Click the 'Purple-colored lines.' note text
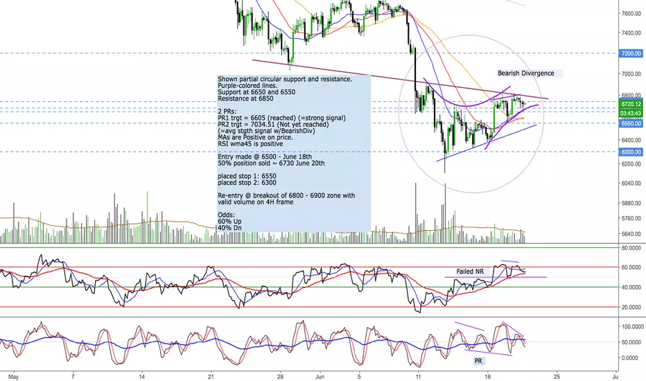The width and height of the screenshot is (646, 381). click(247, 86)
